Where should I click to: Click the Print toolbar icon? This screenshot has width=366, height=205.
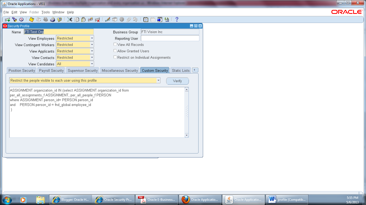coord(53,19)
